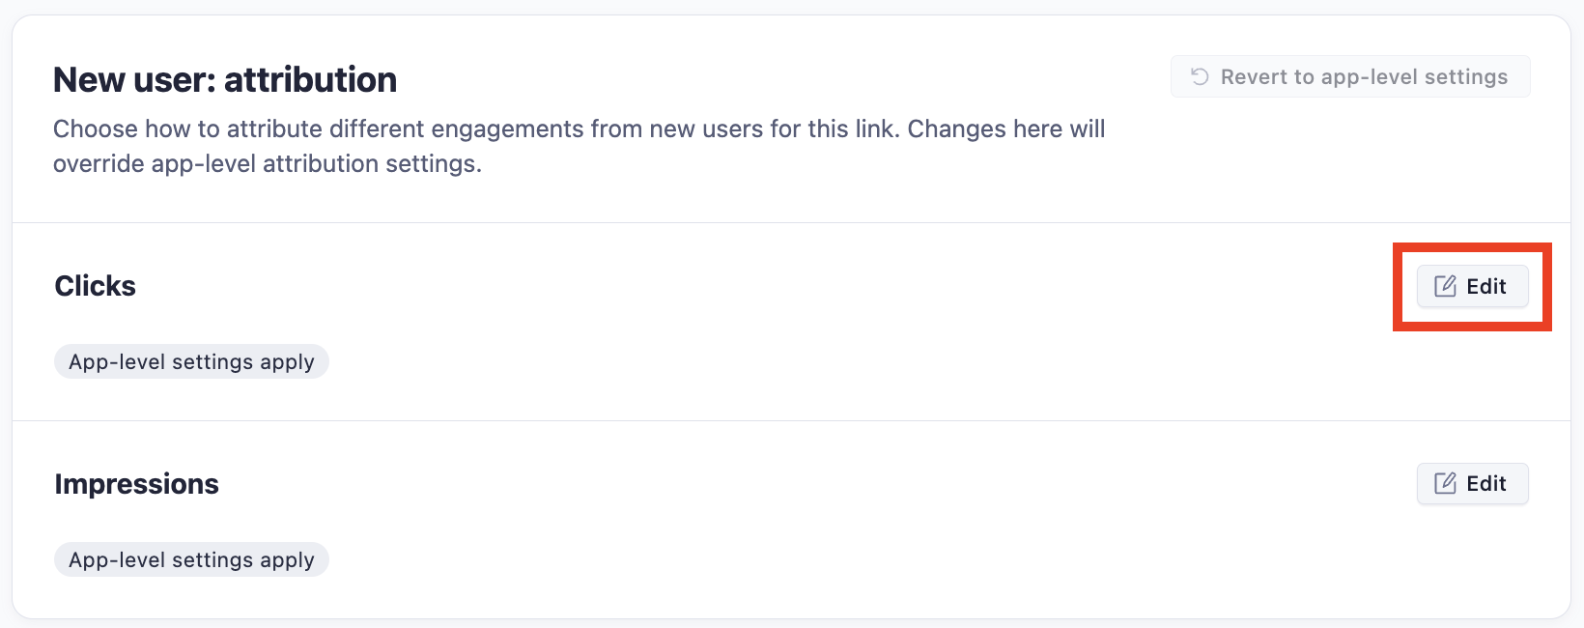Click the badge under the Impressions heading

[191, 559]
